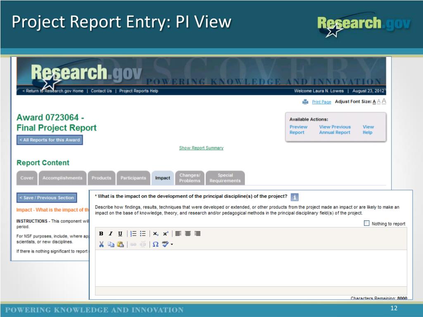This screenshot has height=317, width=423.
Task: Align text left
Action: tap(178, 234)
